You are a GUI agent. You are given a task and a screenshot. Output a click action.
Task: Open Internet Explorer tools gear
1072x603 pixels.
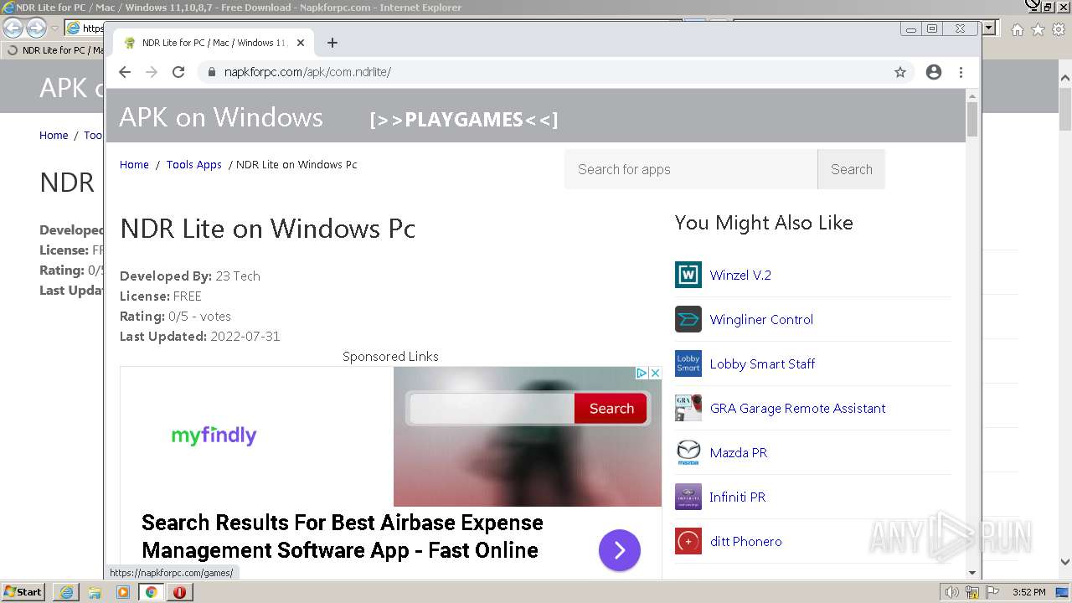1059,29
